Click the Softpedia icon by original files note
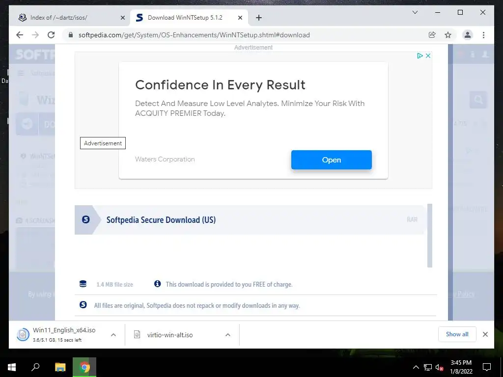This screenshot has height=377, width=503. 83,305
